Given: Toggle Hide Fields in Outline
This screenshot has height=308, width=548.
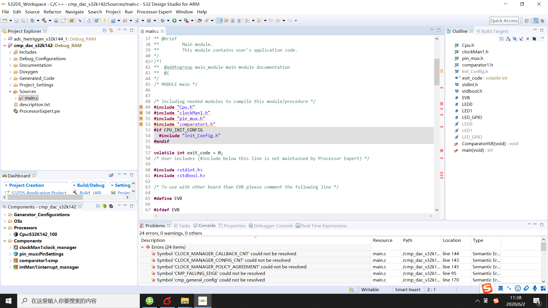Looking at the screenshot, I should point(515,39).
